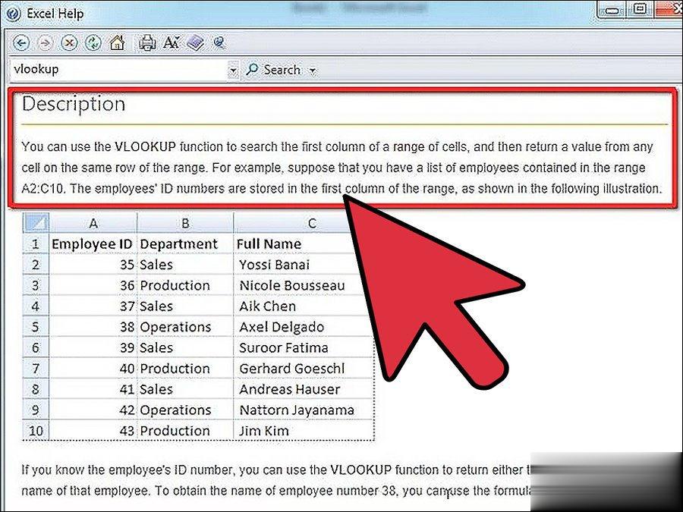Click Operations in row 5
This screenshot has height=512, width=683.
[185, 327]
